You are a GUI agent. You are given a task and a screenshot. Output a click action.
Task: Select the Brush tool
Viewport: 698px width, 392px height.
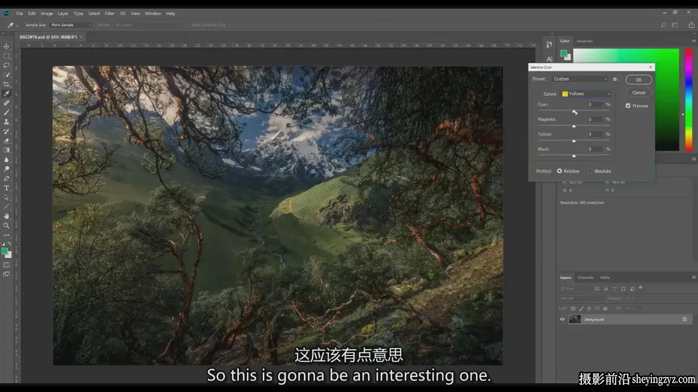tap(7, 113)
